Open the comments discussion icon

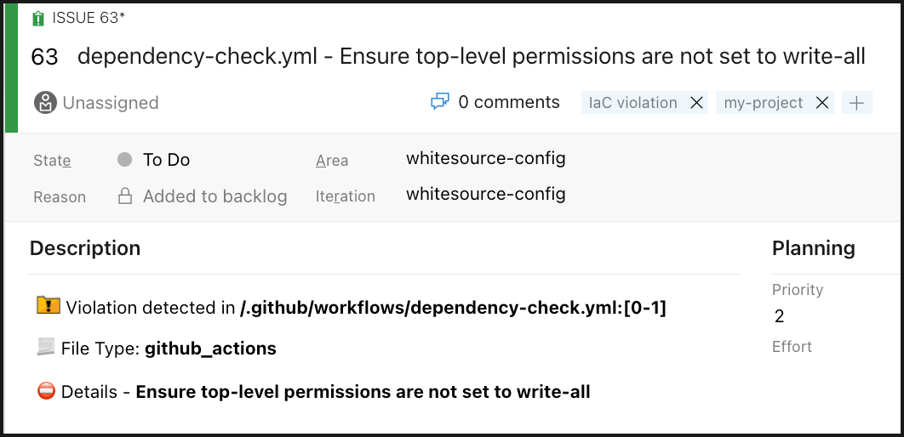[439, 103]
